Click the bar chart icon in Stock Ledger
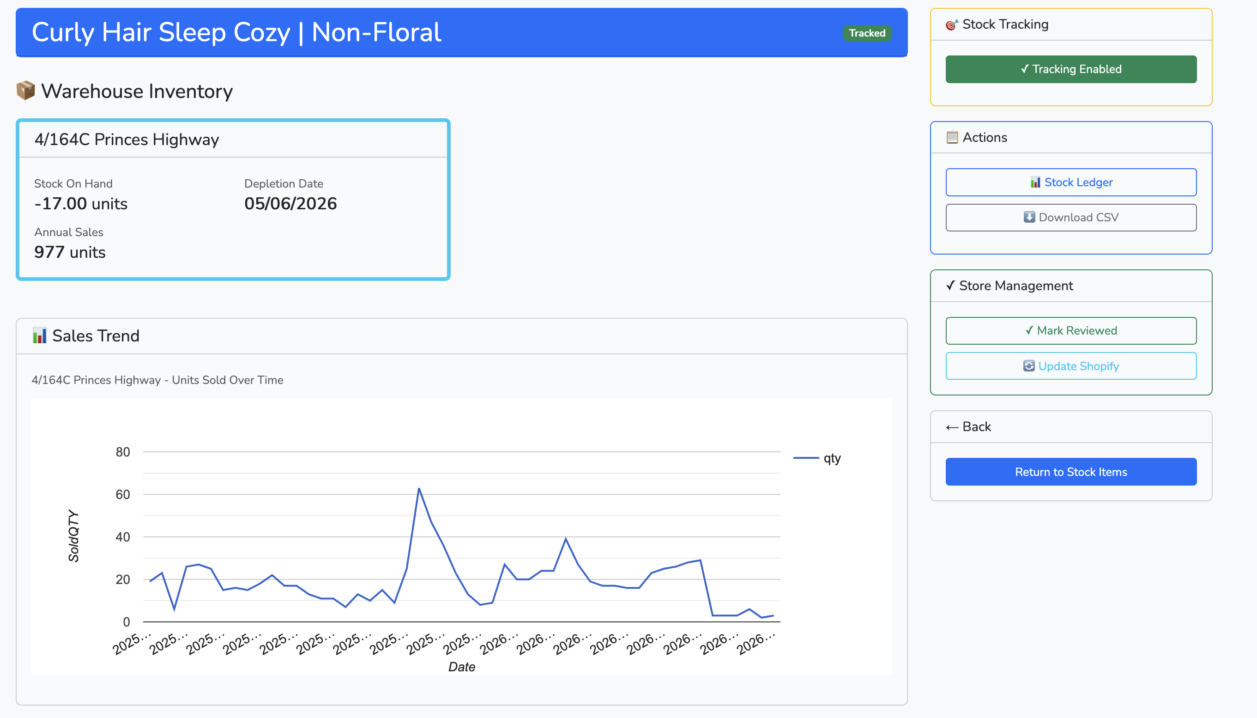 click(1035, 183)
